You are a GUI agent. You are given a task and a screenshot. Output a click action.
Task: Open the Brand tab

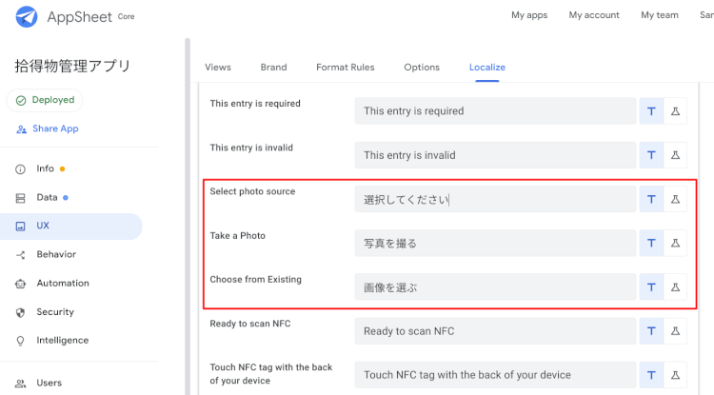pos(273,68)
